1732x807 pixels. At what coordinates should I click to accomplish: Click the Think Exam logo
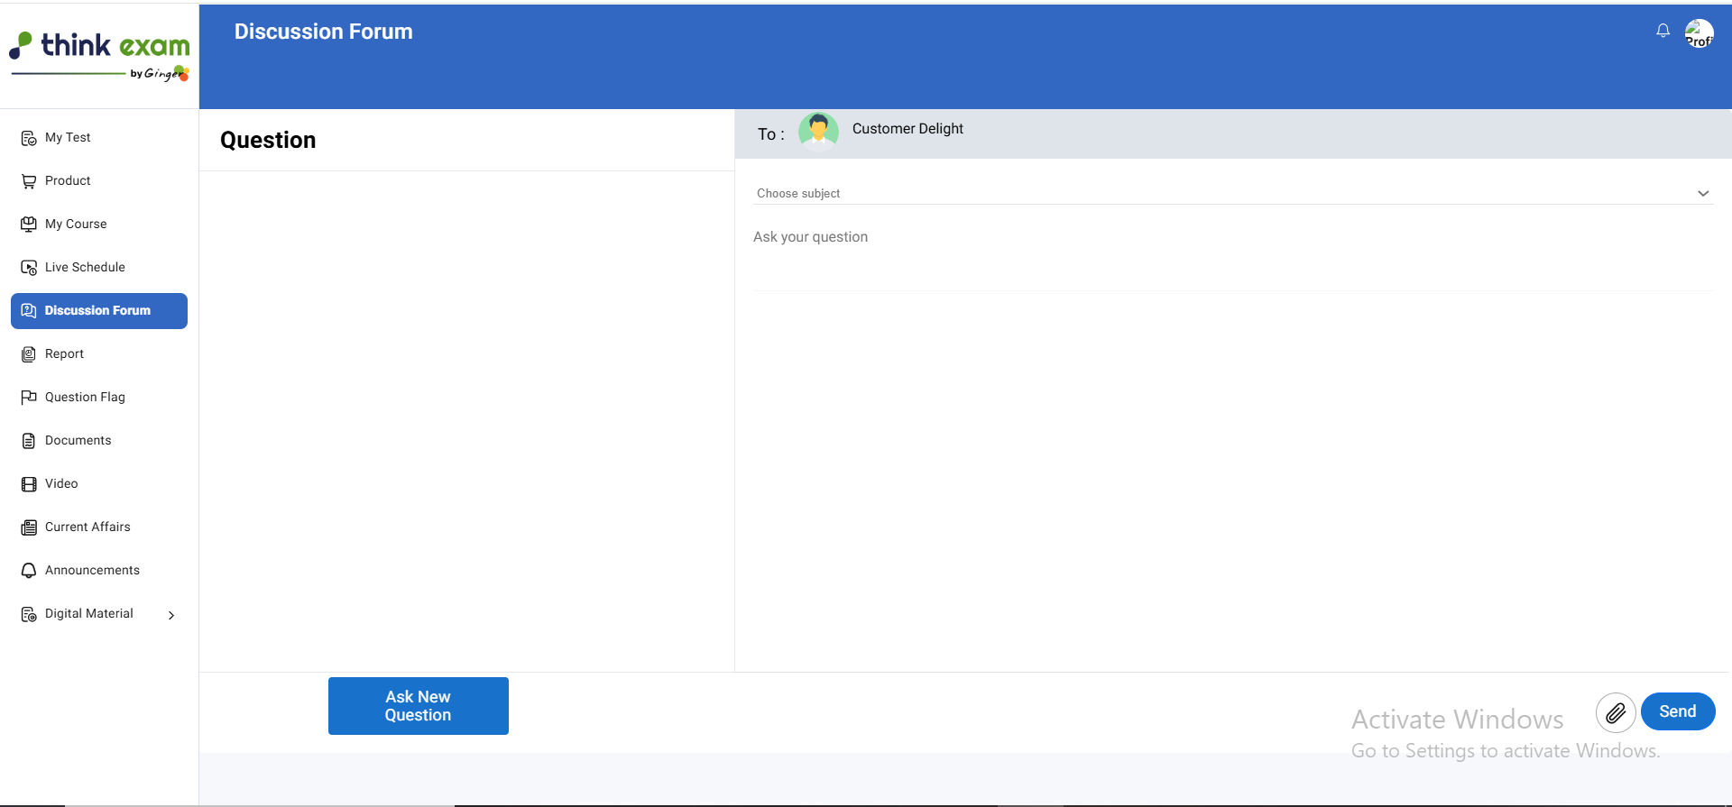coord(99,56)
